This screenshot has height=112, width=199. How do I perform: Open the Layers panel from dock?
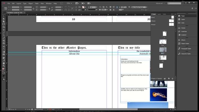pyautogui.click(x=187, y=19)
